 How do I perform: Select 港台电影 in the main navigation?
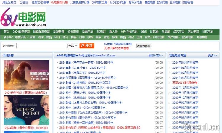click(x=193, y=32)
